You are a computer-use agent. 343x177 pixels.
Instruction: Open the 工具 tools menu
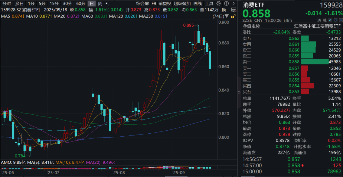coord(209,4)
